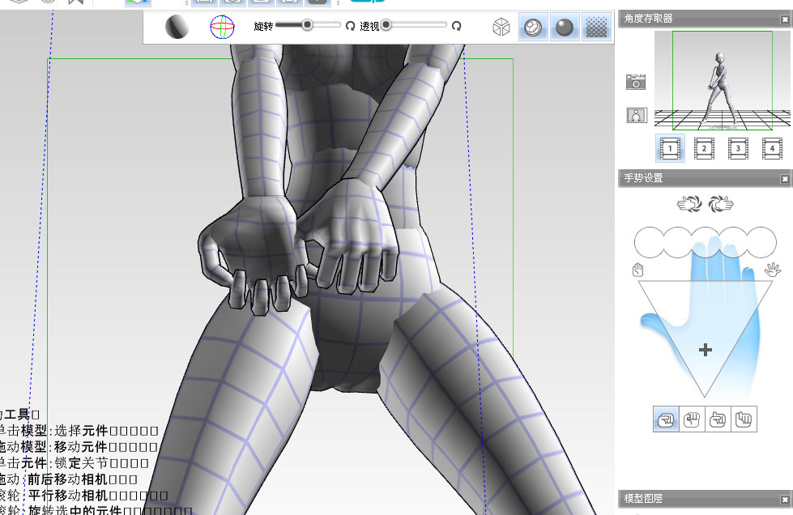Switch to camera angle slot 4
The width and height of the screenshot is (793, 515).
click(x=771, y=147)
